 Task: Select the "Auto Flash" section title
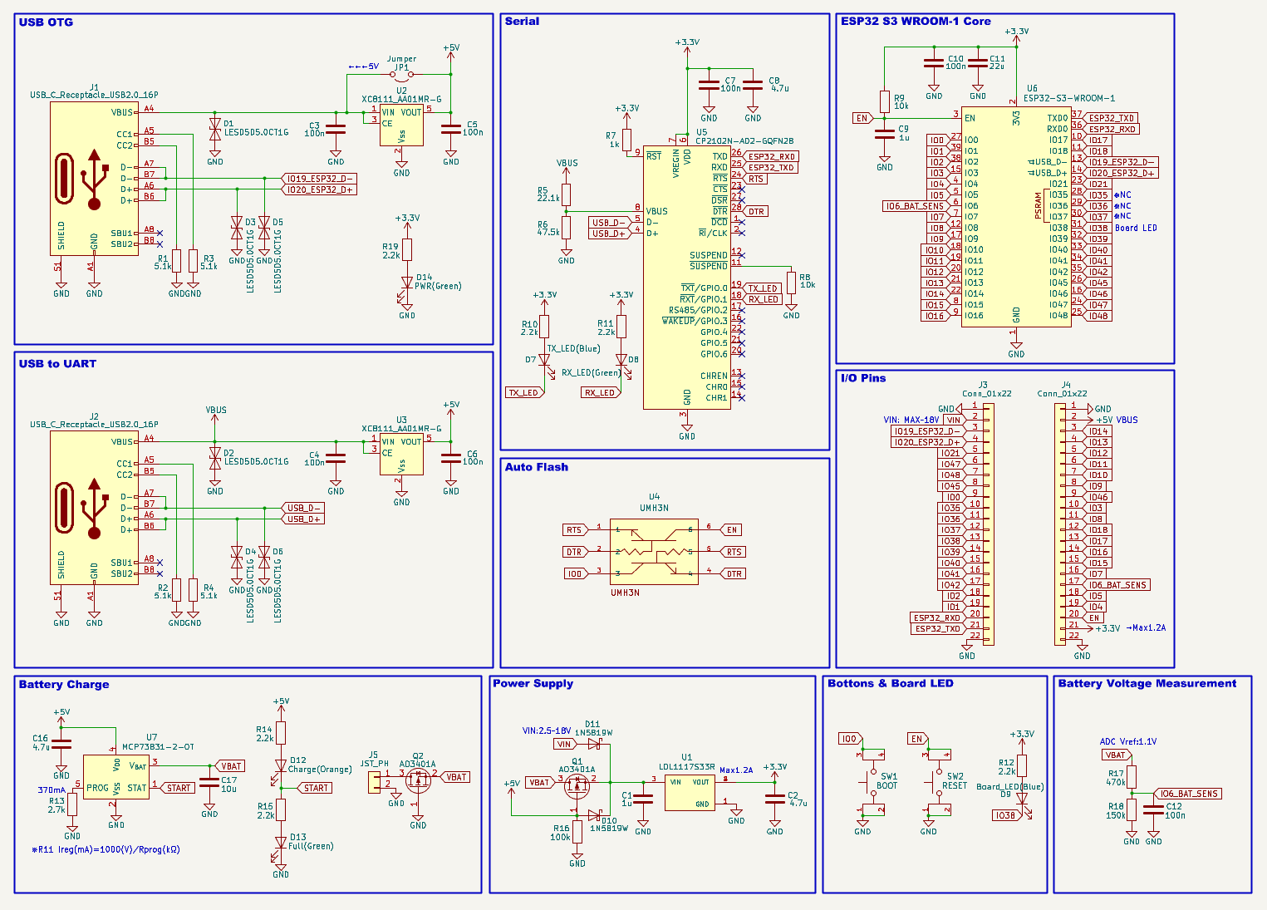pyautogui.click(x=537, y=467)
